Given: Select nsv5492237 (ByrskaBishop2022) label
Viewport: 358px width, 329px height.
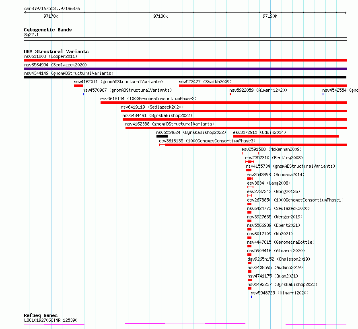Looking at the screenshot, I should (282, 284).
